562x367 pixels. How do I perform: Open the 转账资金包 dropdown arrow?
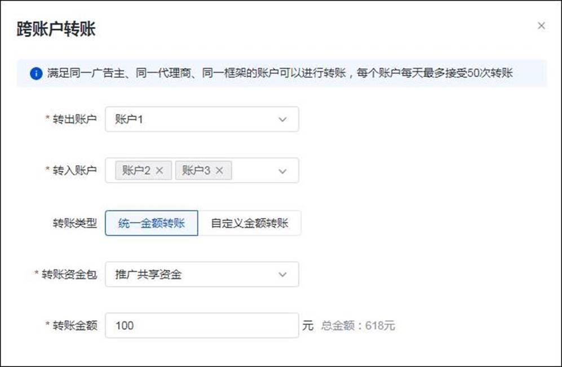tap(282, 275)
